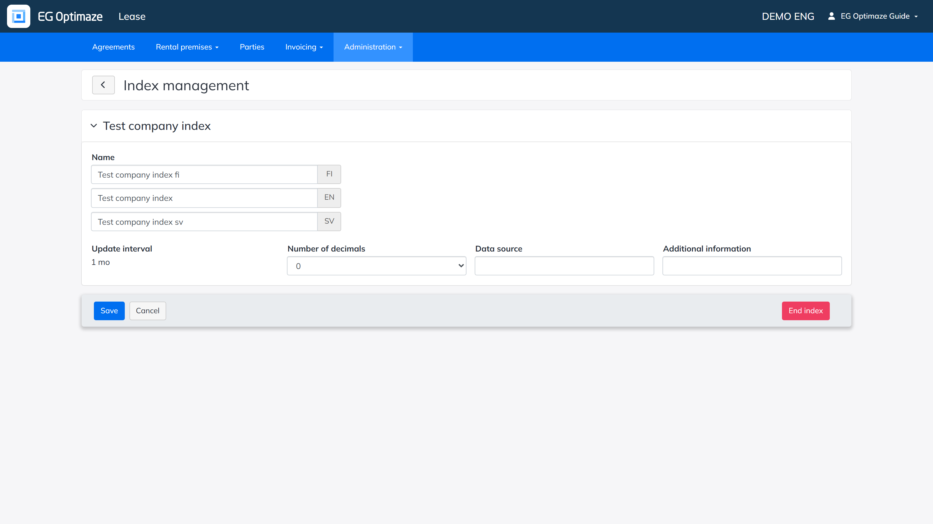Click the Number of decimals label

pyautogui.click(x=326, y=249)
